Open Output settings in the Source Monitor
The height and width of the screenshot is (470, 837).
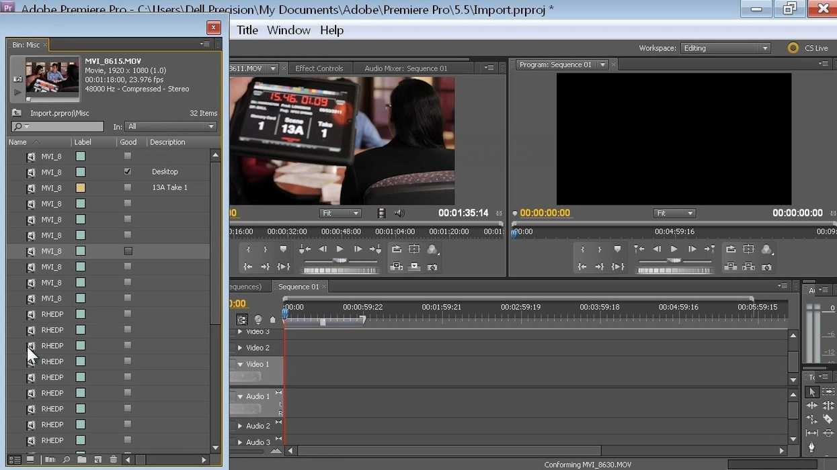tap(433, 249)
